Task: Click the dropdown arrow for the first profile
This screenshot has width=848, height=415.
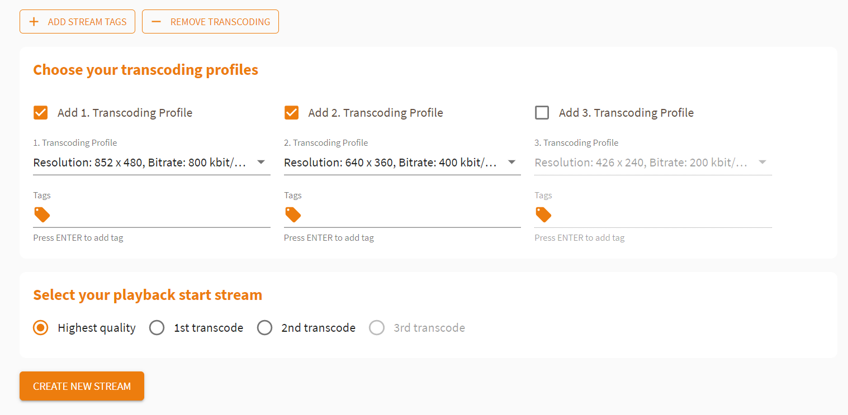Action: tap(261, 162)
